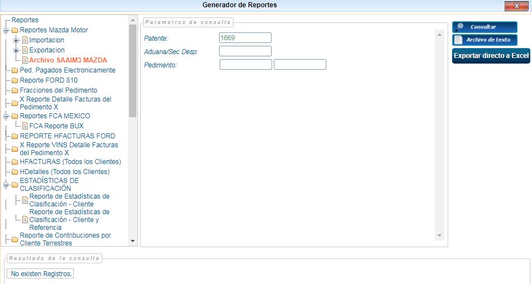Open Reportes Mazda Motor tree item
The image size is (532, 284).
[54, 30]
